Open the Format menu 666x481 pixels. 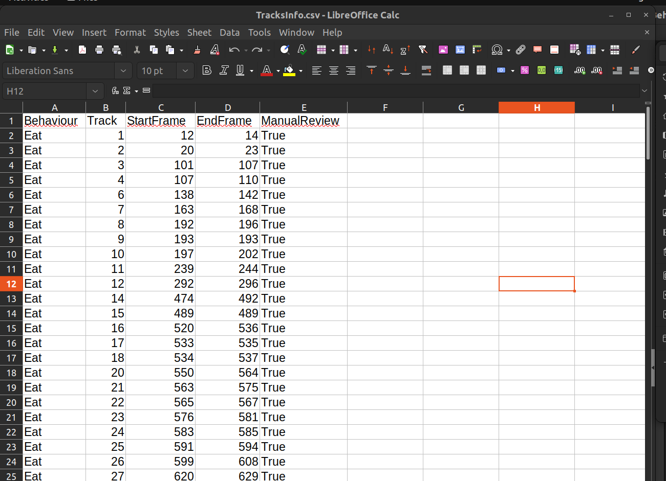pyautogui.click(x=130, y=32)
